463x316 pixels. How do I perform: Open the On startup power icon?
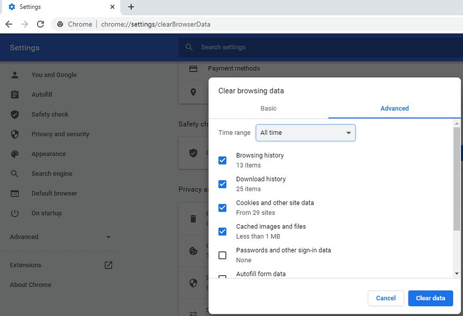point(15,213)
